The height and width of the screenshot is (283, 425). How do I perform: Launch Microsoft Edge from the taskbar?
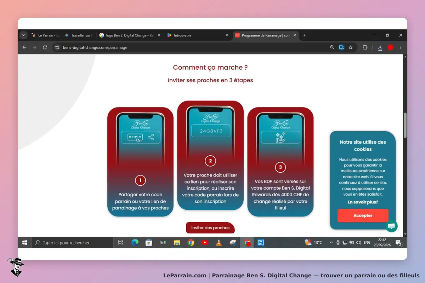pyautogui.click(x=135, y=243)
